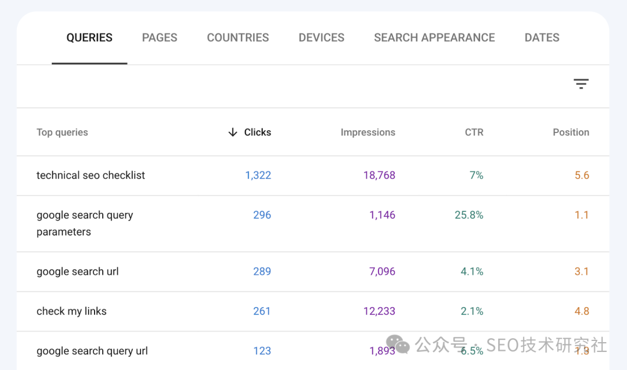Screen dimensions: 627x370
Task: Open the filter rows icon
Action: [581, 84]
